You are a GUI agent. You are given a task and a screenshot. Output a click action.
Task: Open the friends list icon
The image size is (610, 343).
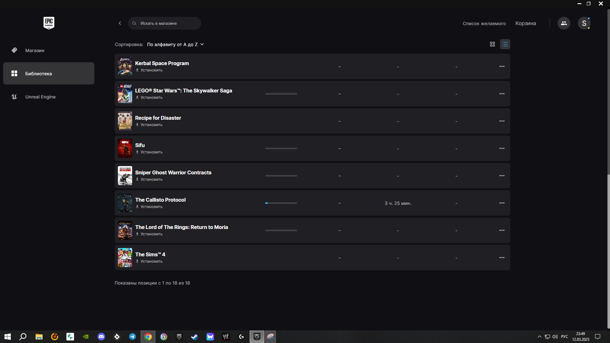(564, 23)
